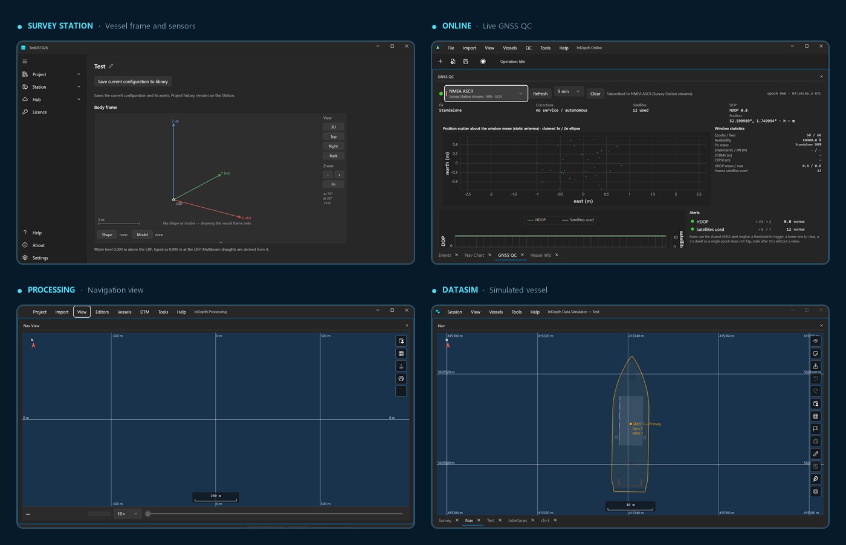Open the 10× dropdown in Processing
Screen dimensions: 846x545
[x=128, y=514]
